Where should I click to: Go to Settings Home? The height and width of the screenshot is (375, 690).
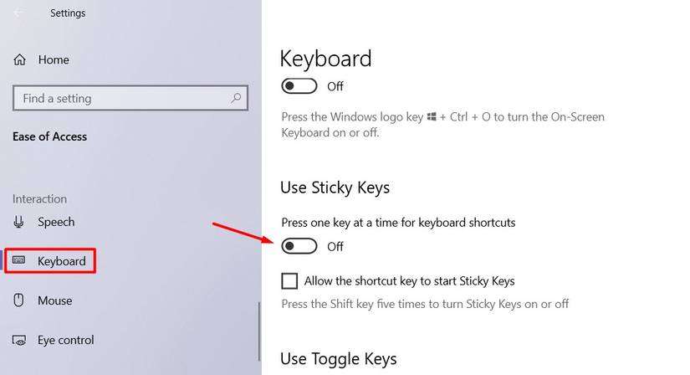54,60
